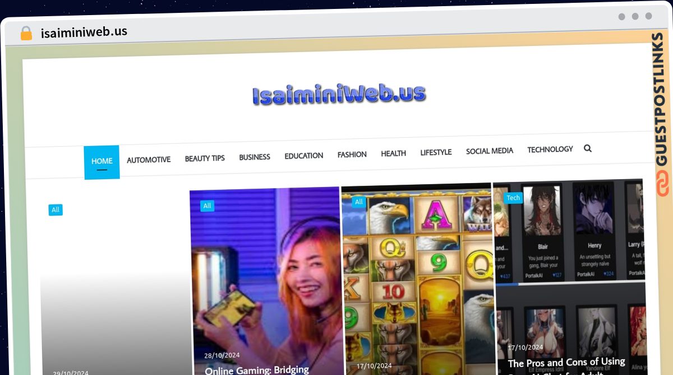Open the AUTOMOTIVE menu item
The height and width of the screenshot is (375, 673).
tap(149, 160)
